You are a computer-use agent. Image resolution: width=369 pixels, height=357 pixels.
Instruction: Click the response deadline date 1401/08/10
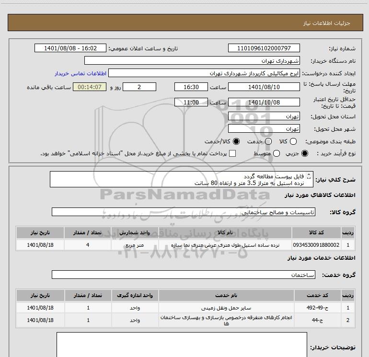click(264, 87)
